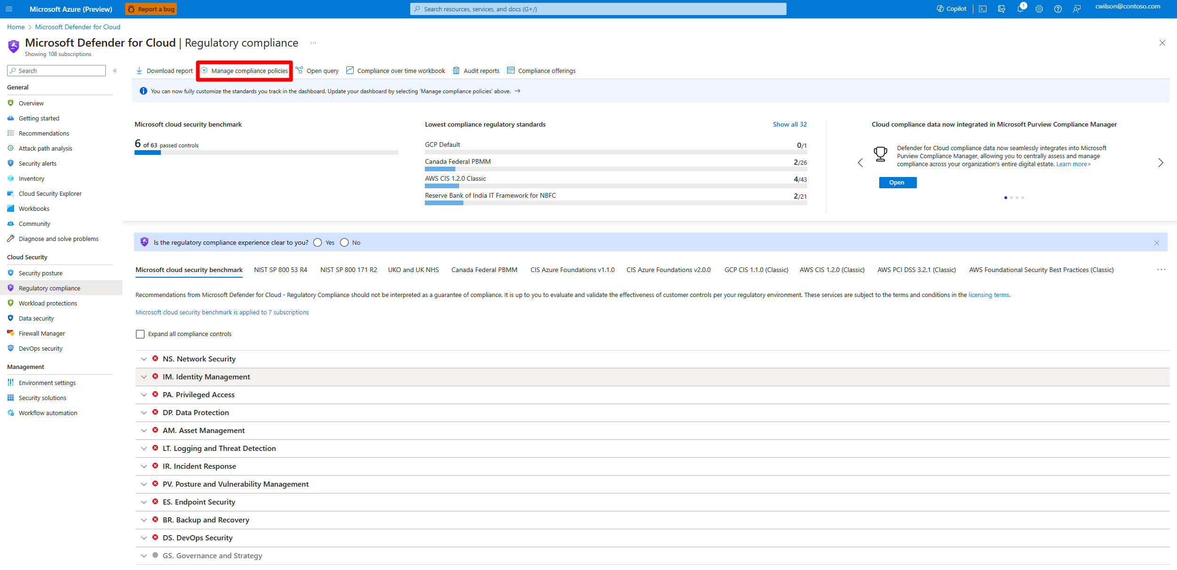Open the Cloud Shell icon in header
This screenshot has width=1177, height=570.
983,9
